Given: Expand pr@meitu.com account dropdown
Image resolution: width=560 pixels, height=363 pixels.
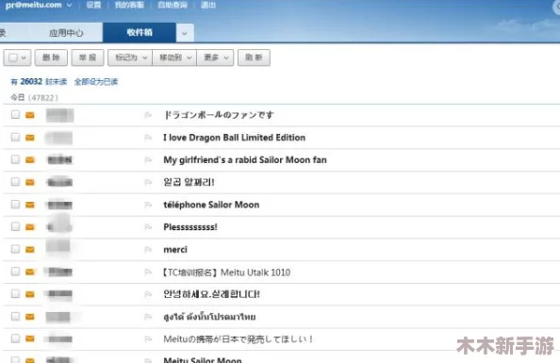Looking at the screenshot, I should pyautogui.click(x=70, y=5).
